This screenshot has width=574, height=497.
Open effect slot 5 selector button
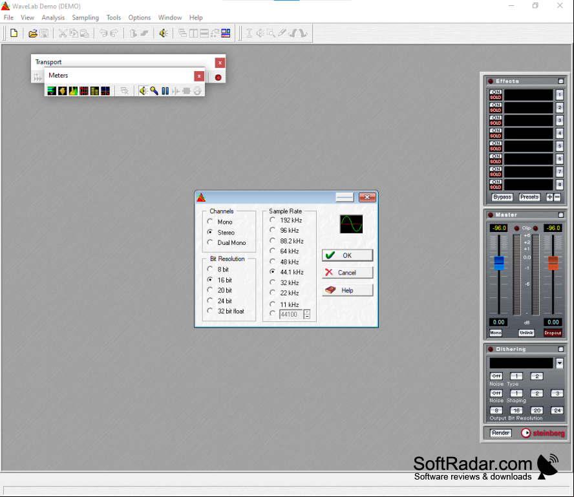point(559,146)
